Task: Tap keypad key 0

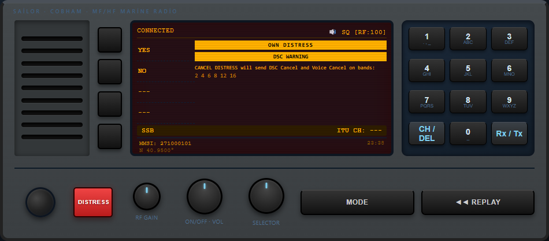Action: coord(468,134)
